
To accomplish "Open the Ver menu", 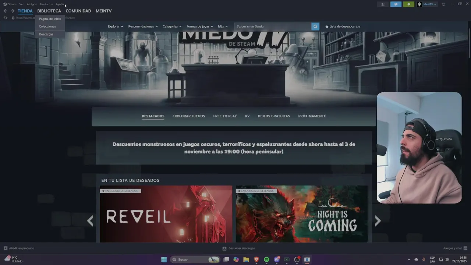I will (21, 4).
